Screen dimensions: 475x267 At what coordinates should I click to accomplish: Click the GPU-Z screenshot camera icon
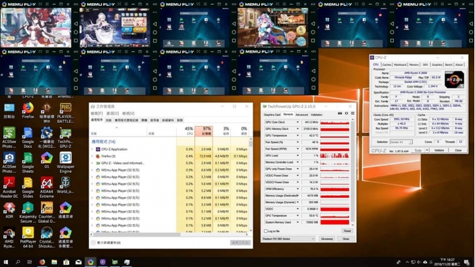[x=340, y=113]
